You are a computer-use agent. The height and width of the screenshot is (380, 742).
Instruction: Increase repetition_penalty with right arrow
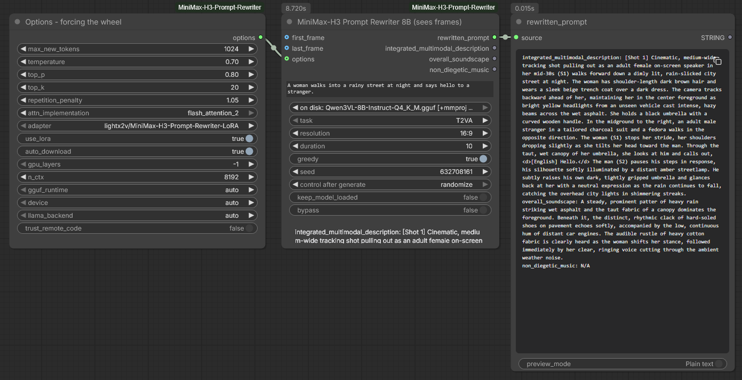point(251,100)
